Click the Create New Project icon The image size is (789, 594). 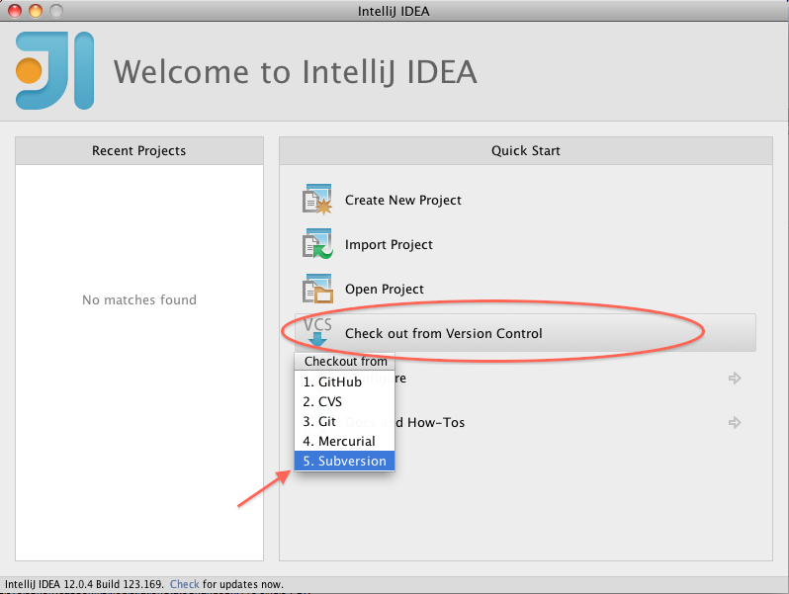click(317, 200)
